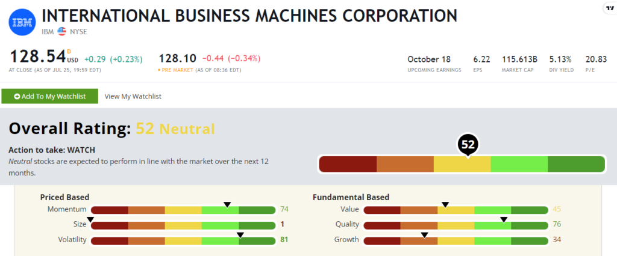This screenshot has height=256, width=617.
Task: Open the TradingView logo in the corner
Action: pos(610,8)
